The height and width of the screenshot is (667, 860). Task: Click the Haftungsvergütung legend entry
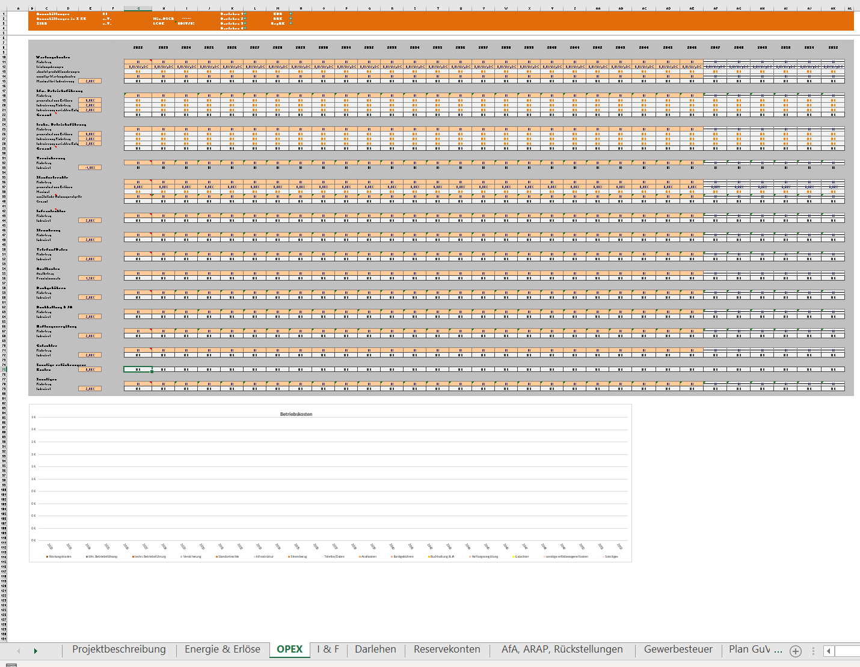(484, 556)
